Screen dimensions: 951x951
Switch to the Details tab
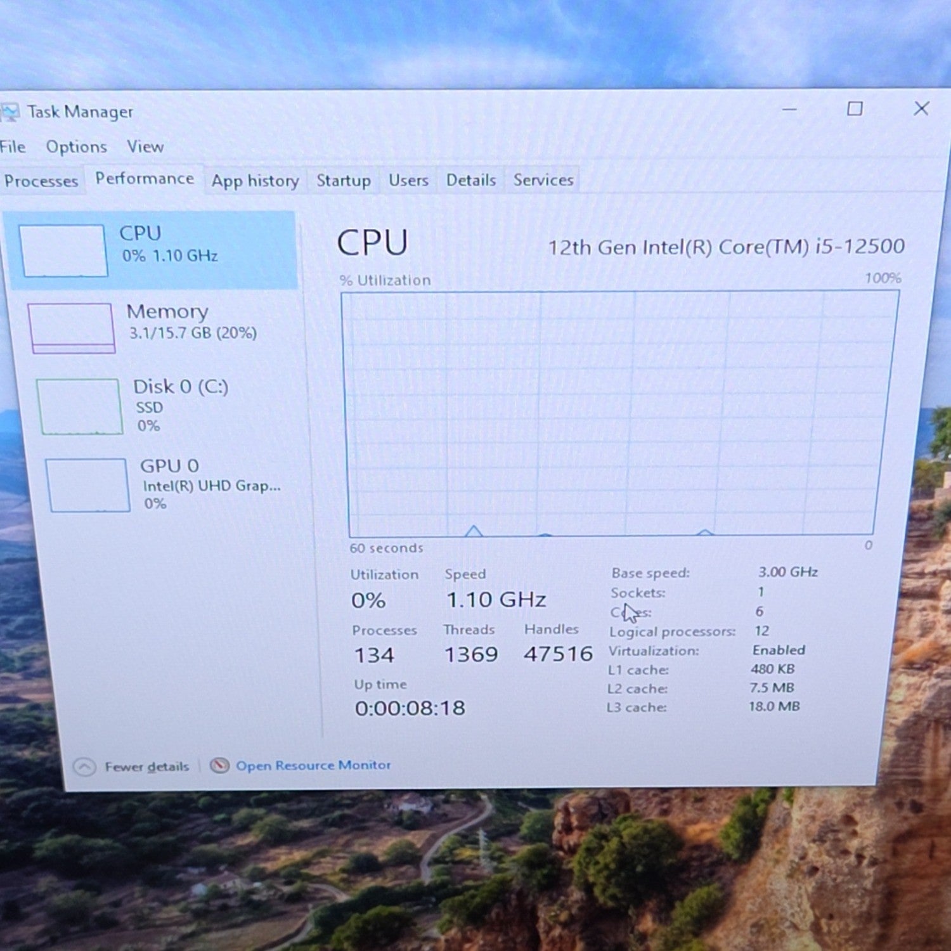[471, 180]
